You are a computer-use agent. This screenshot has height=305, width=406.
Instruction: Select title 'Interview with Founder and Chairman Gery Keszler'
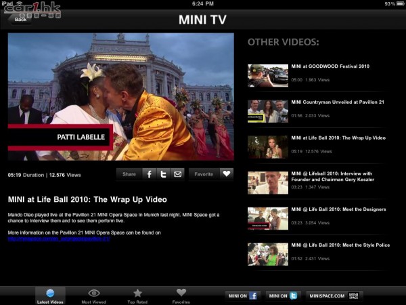tap(333, 176)
